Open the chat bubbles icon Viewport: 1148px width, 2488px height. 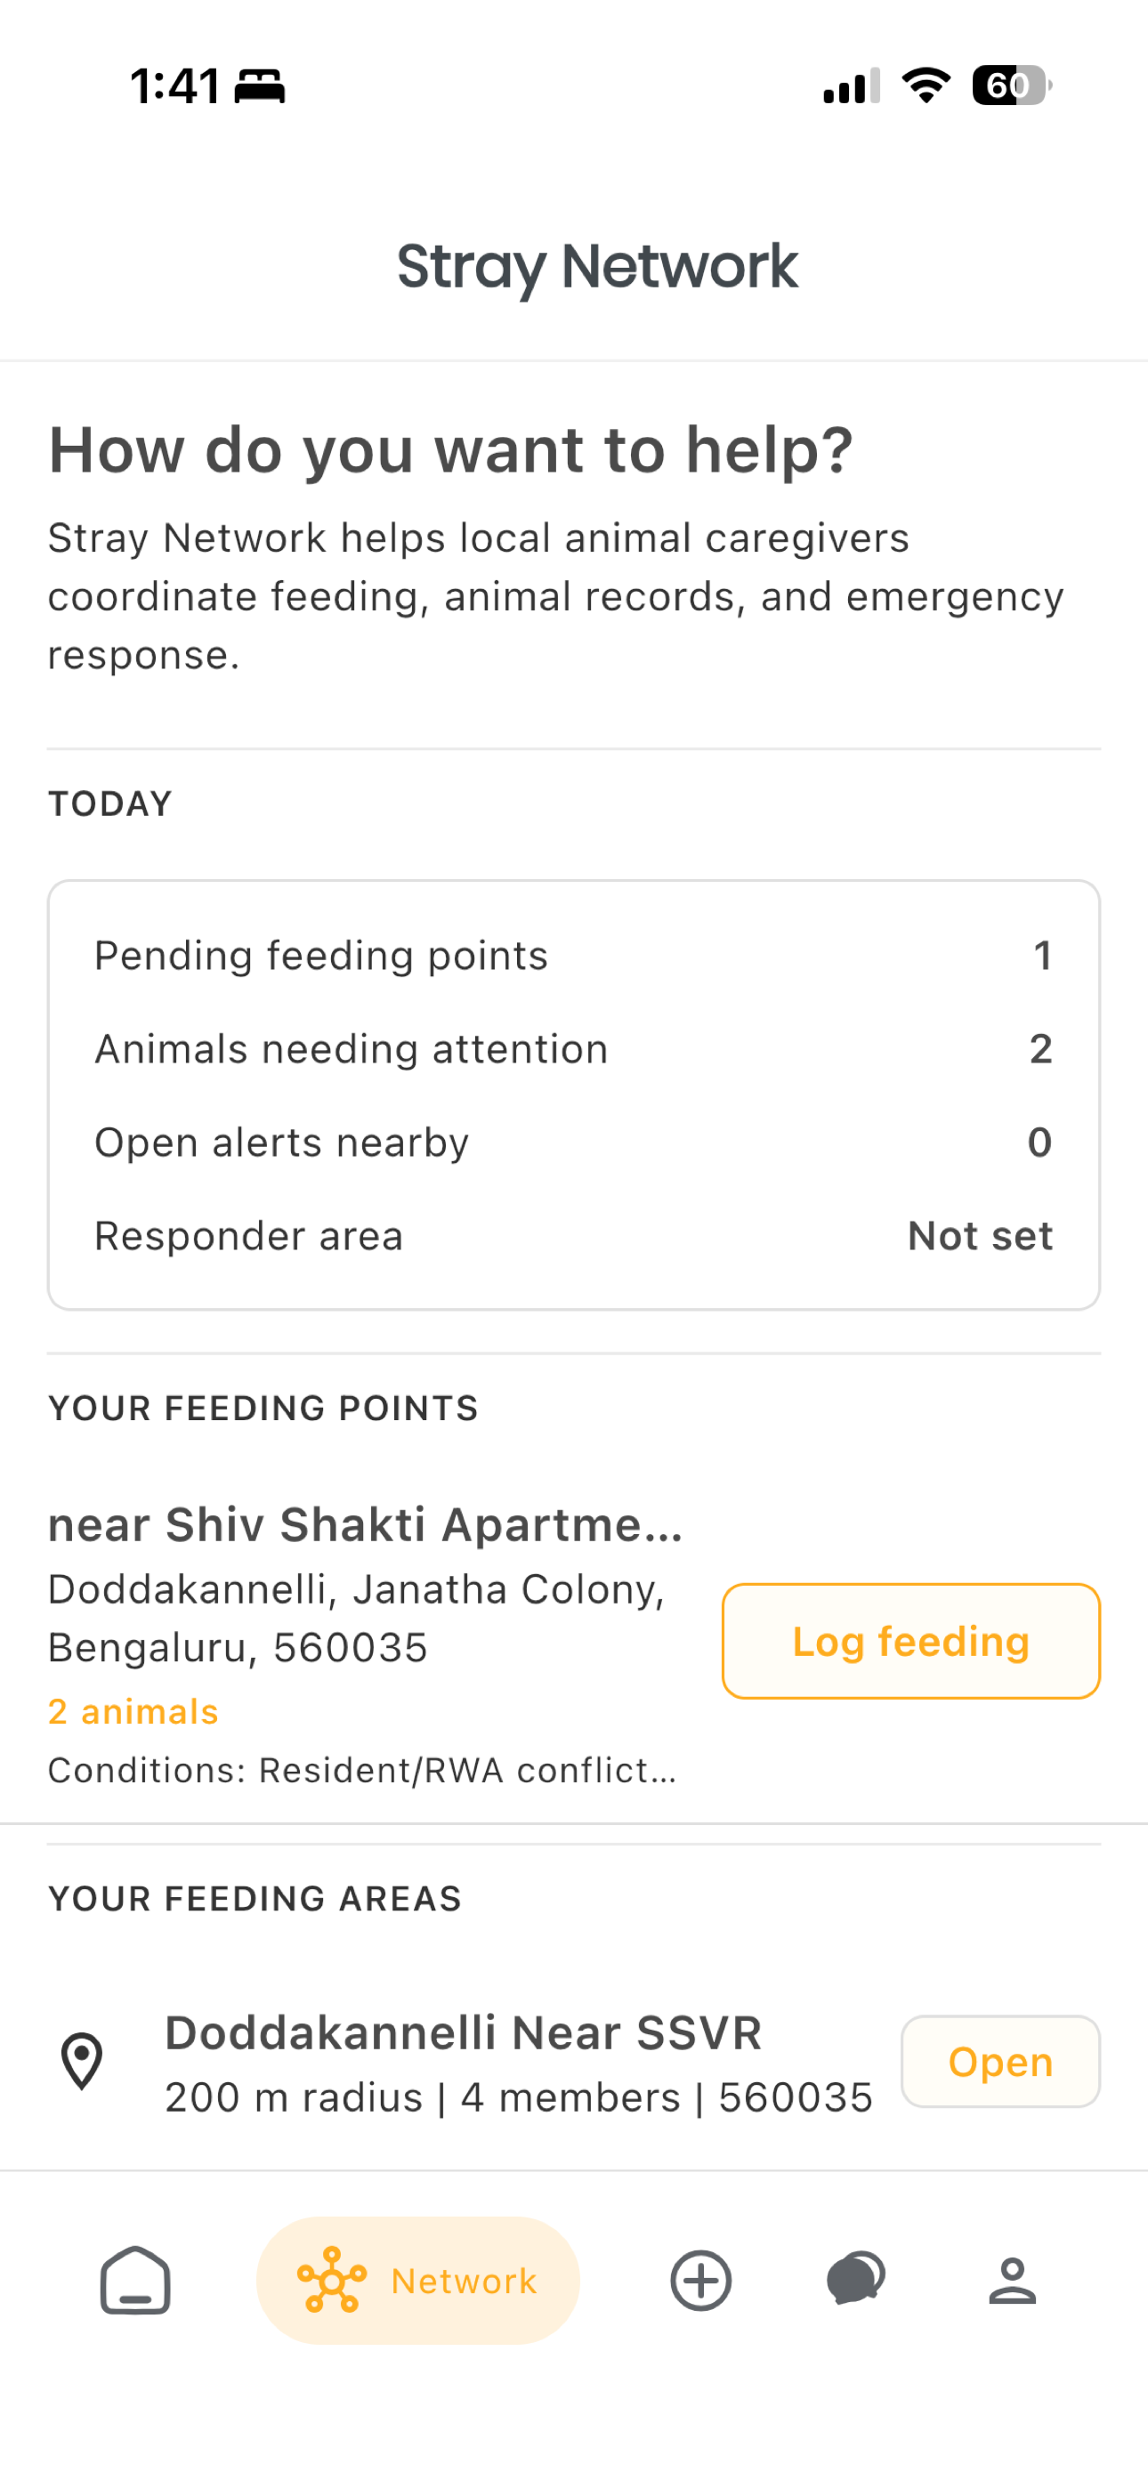pos(856,2278)
